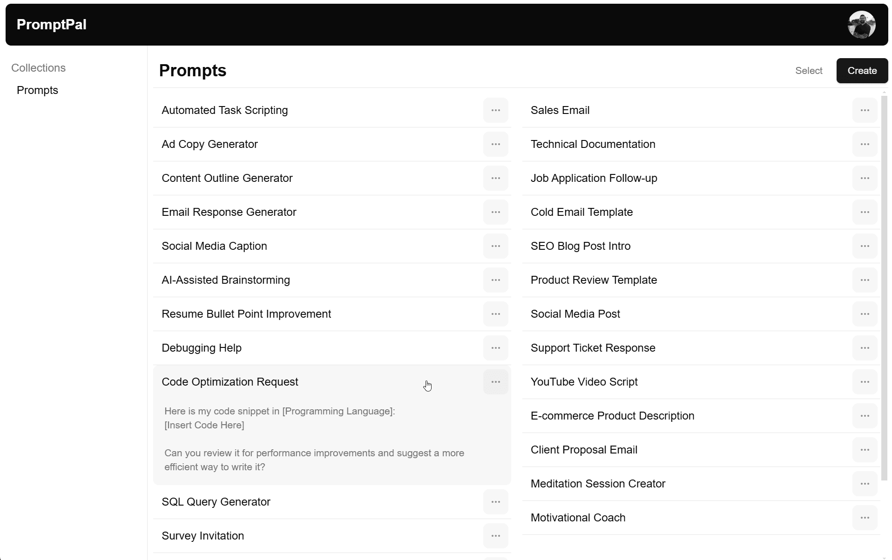Collapse the Code Optimization Request prompt
892x560 pixels.
(230, 382)
